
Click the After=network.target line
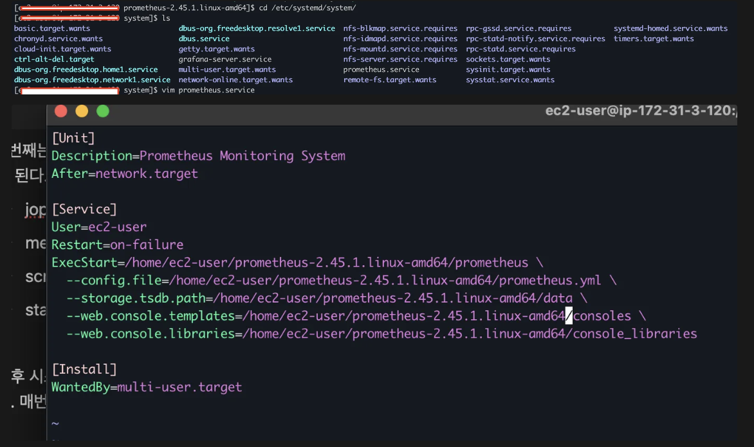[x=125, y=174]
